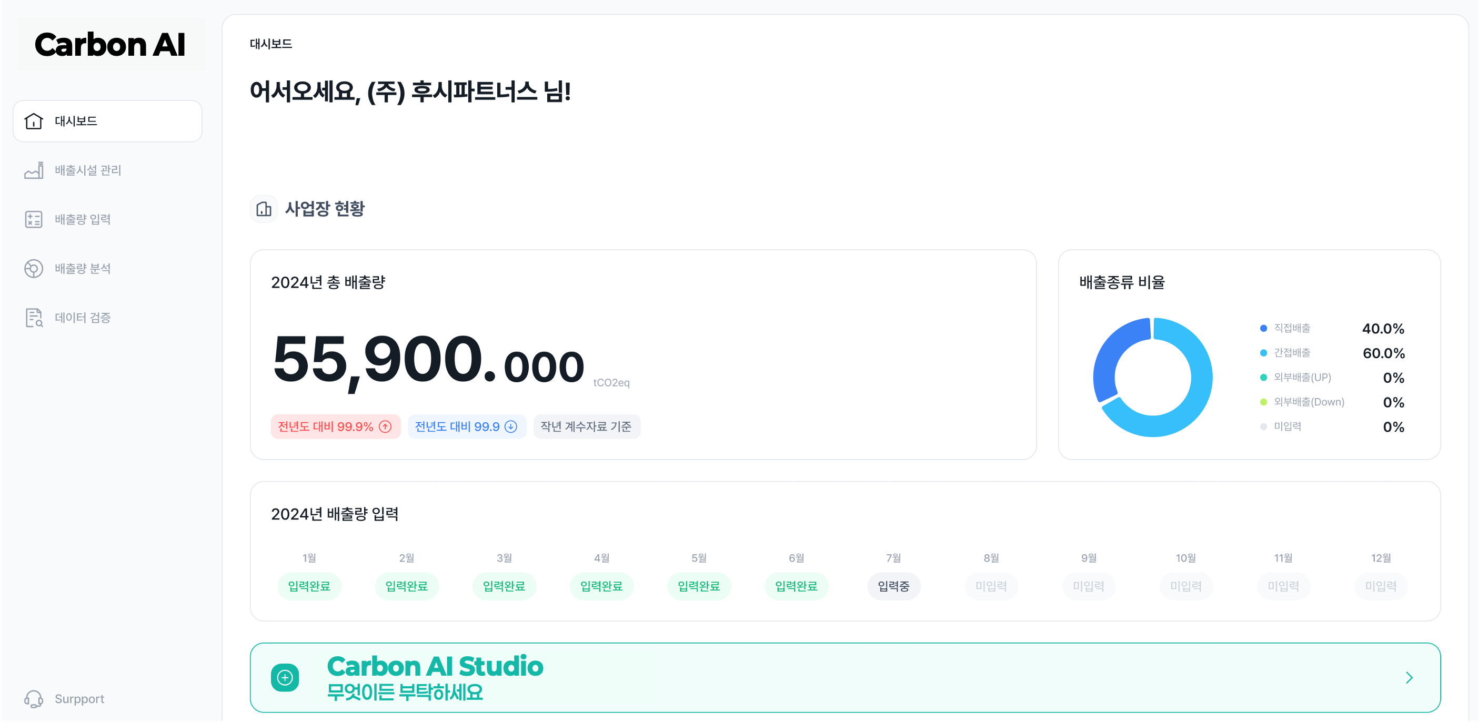Image resolution: width=1478 pixels, height=723 pixels.
Task: Click the 8월 미입력 status badge
Action: (991, 586)
